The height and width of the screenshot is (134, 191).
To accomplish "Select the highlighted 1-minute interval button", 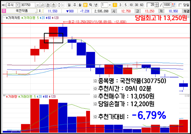I will [115, 5].
